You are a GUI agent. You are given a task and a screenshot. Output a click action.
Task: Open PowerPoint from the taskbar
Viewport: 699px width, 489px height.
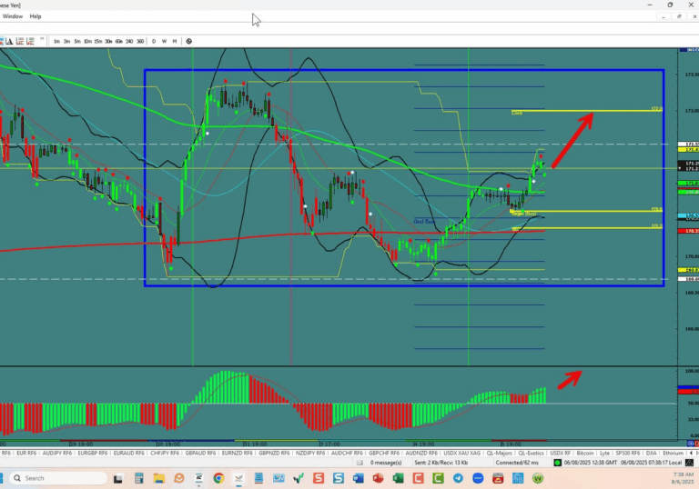[x=378, y=478]
